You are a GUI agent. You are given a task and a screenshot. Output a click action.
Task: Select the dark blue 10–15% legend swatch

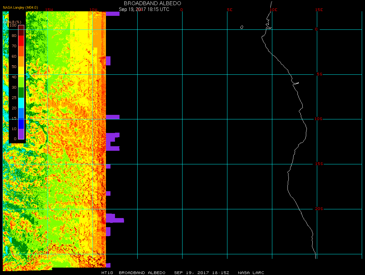(21, 124)
